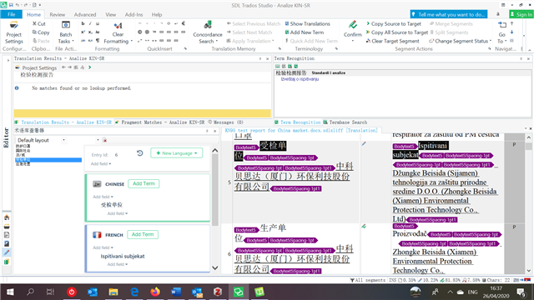Click the KN95 test report document tab

(301, 130)
